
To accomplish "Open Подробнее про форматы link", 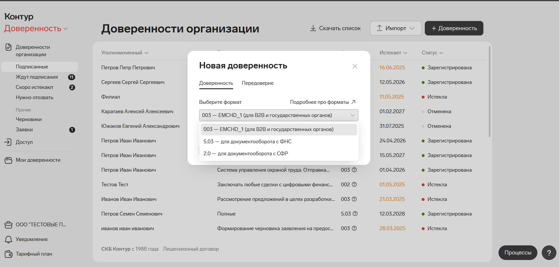I will [x=323, y=102].
